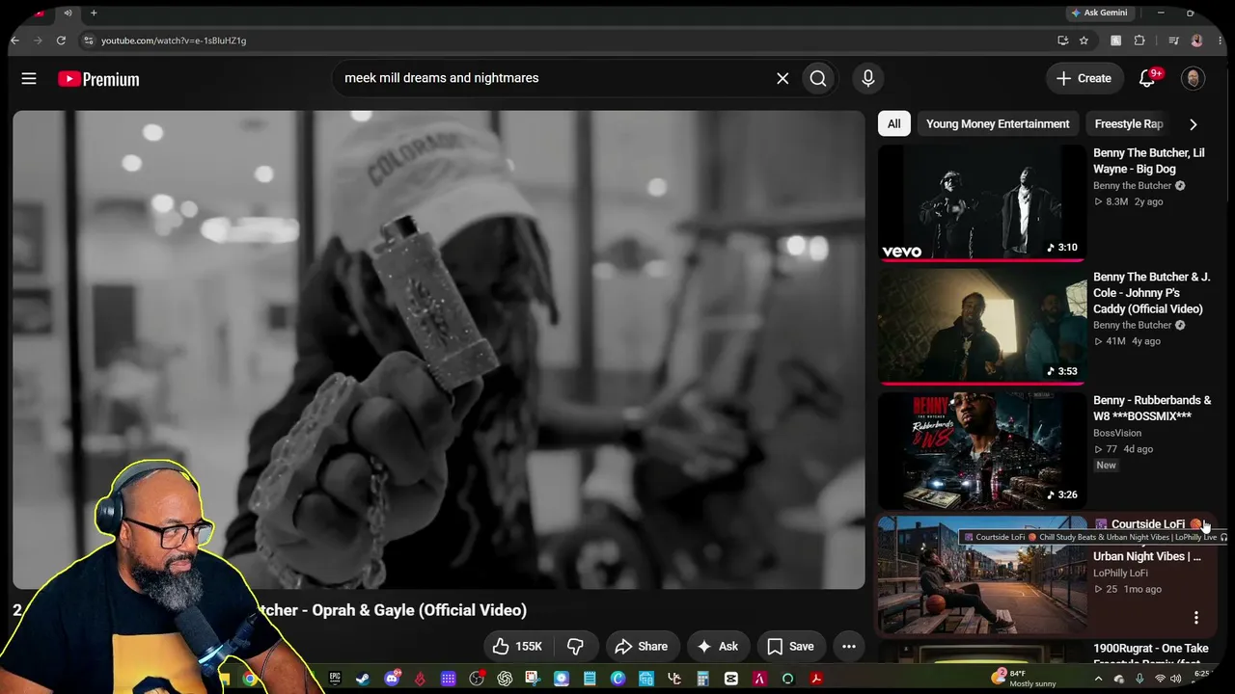Like the video with 155K likes
This screenshot has height=694, width=1235.
point(517,646)
